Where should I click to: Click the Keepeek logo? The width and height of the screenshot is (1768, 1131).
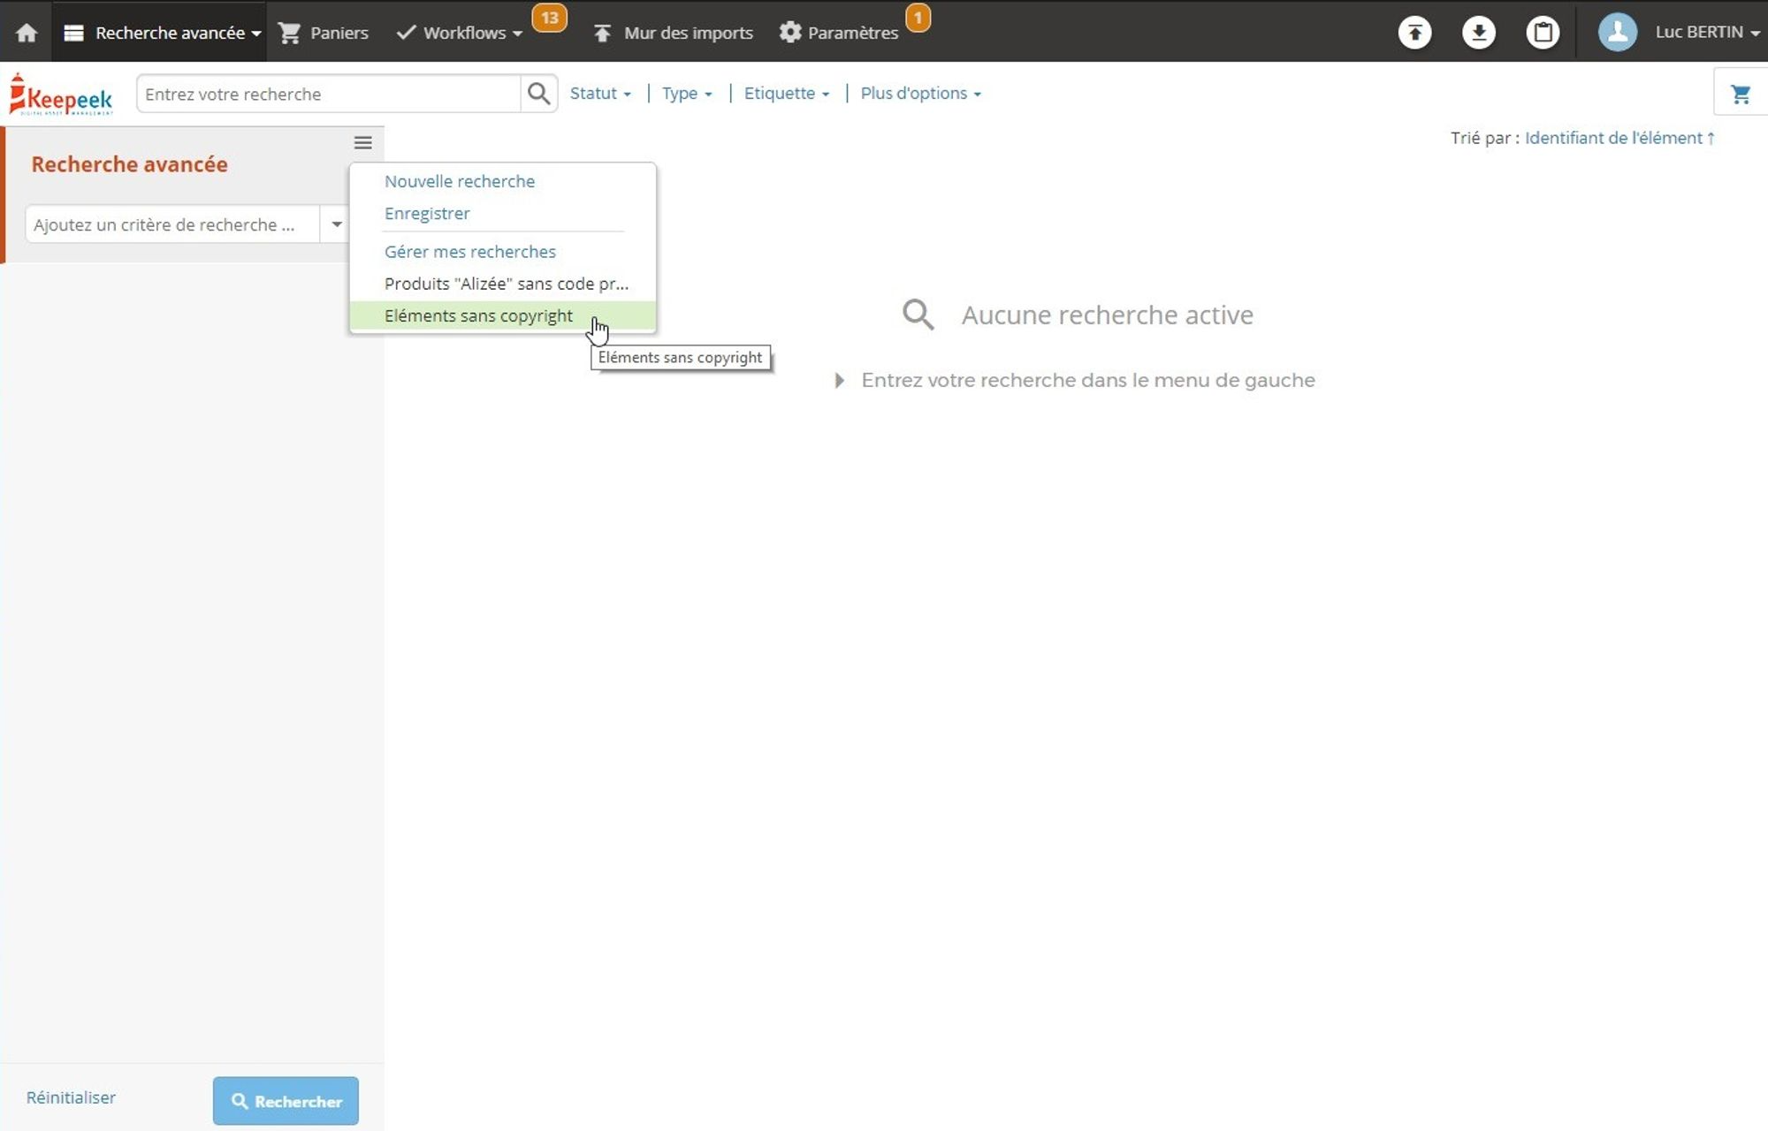tap(62, 95)
